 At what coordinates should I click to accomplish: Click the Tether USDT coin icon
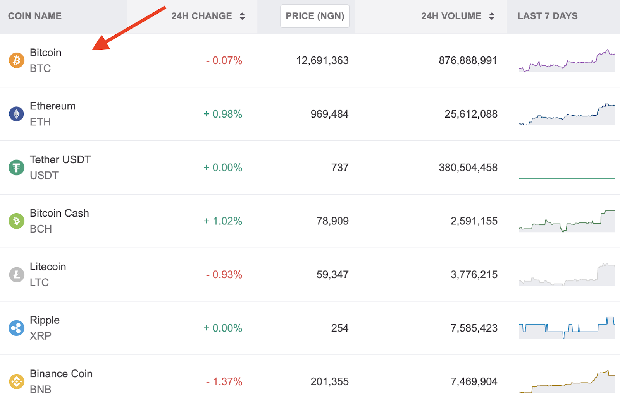click(17, 168)
